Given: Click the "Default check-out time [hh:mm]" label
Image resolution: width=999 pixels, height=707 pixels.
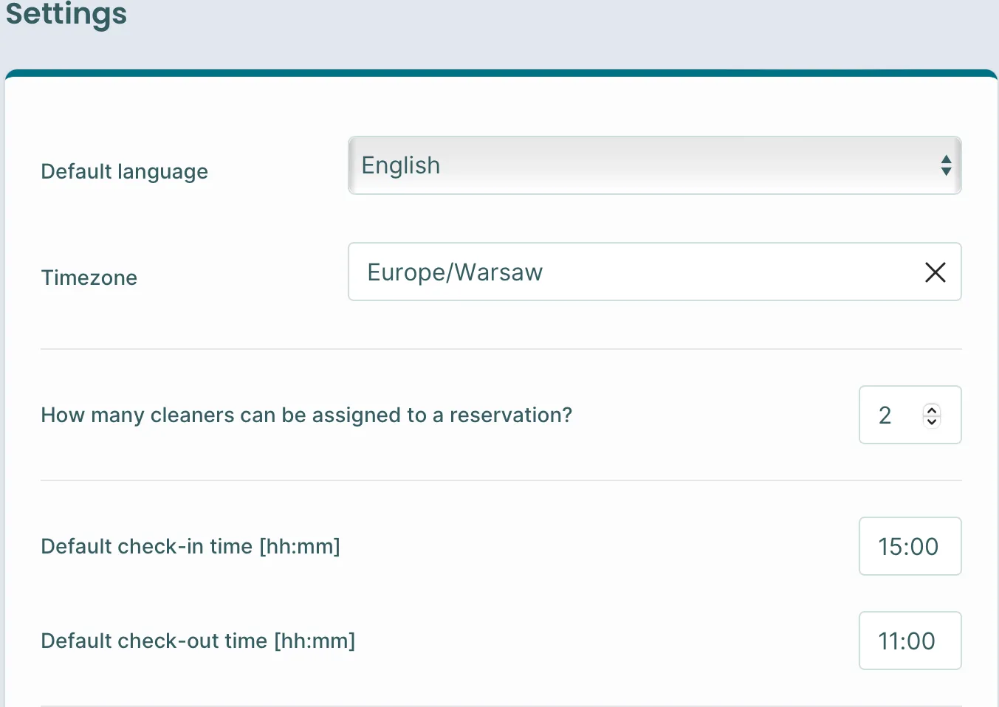Looking at the screenshot, I should point(198,641).
